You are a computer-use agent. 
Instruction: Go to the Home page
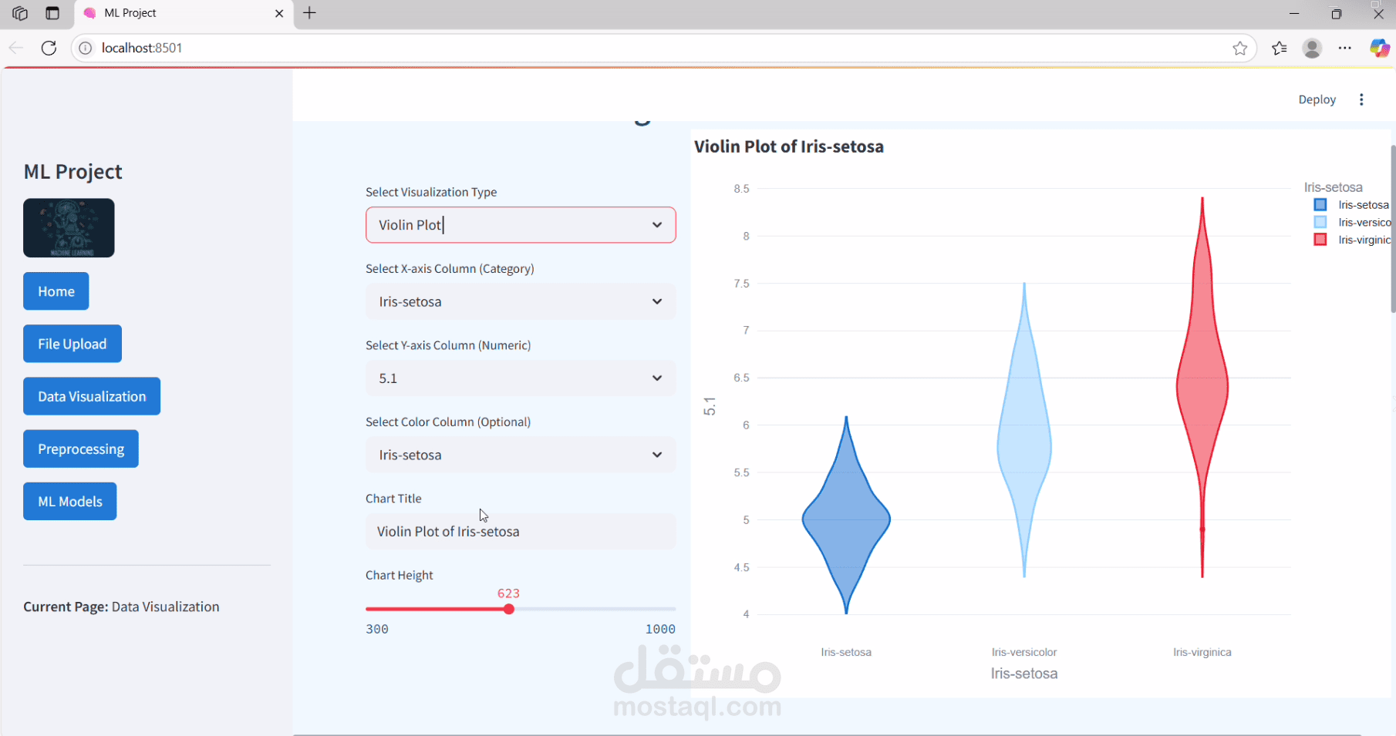56,291
